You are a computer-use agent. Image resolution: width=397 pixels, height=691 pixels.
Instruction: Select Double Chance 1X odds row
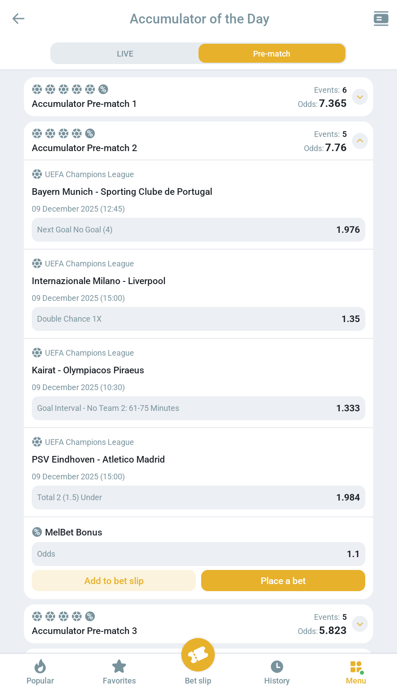pos(198,319)
